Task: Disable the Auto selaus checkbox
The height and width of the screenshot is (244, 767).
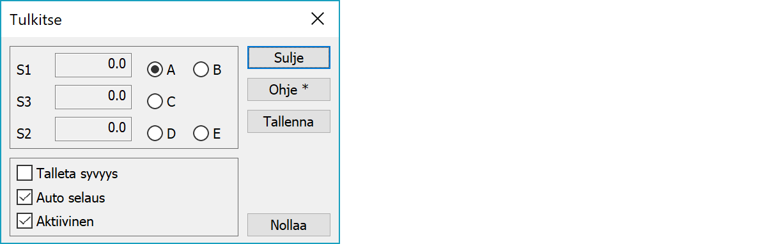Action: (x=61, y=197)
